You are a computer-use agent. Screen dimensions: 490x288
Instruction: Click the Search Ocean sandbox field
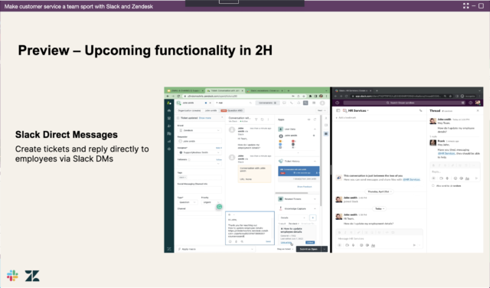pos(404,103)
